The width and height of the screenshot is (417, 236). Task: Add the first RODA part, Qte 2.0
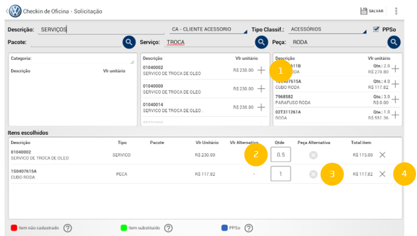coord(396,69)
